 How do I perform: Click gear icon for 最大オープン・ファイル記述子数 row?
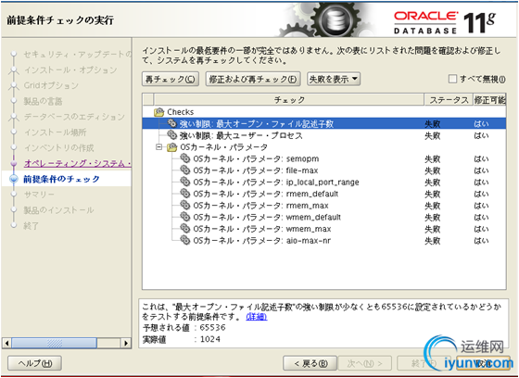tap(171, 123)
